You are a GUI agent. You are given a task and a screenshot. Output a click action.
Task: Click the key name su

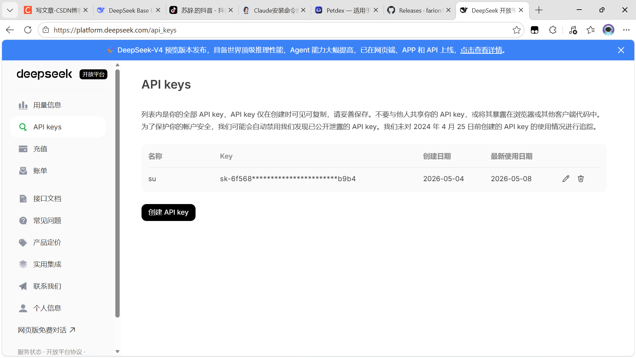click(152, 179)
